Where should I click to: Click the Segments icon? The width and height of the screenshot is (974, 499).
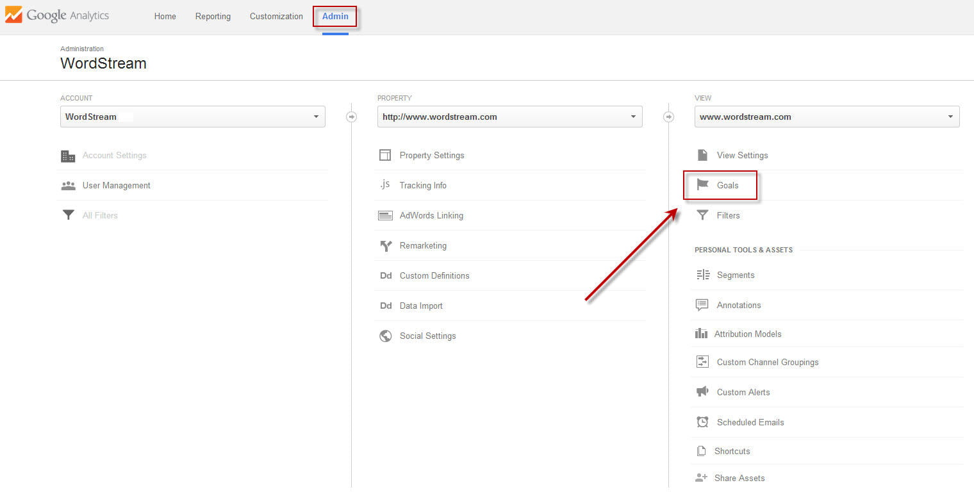[703, 275]
